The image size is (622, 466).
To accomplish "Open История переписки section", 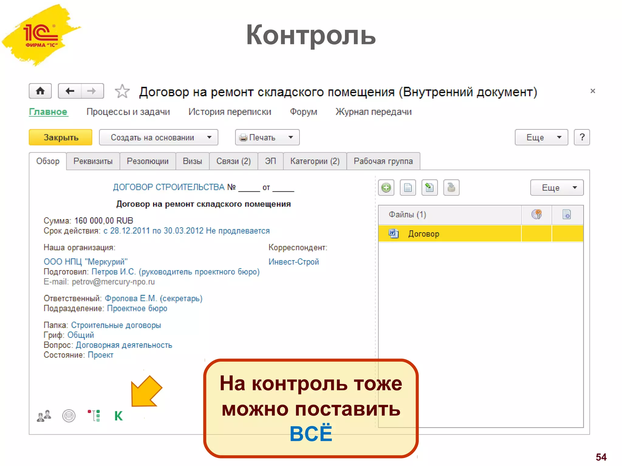I will pyautogui.click(x=230, y=112).
